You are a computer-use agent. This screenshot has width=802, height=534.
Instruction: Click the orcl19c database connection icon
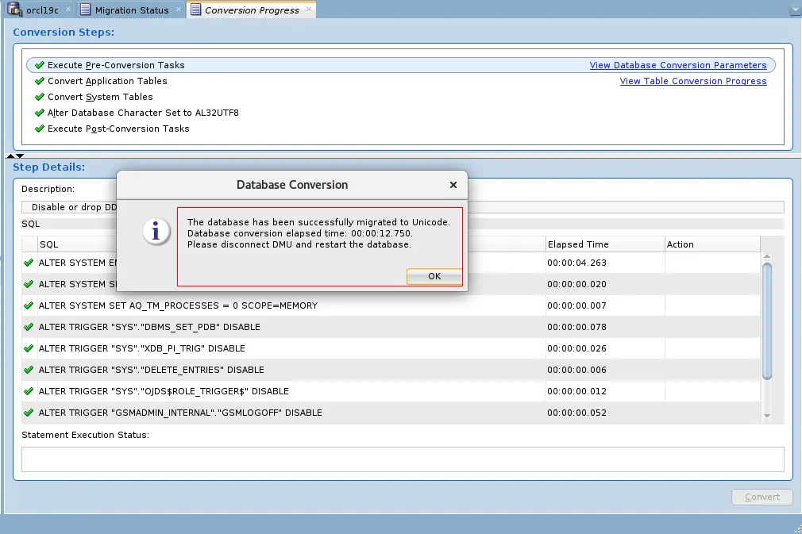tap(13, 10)
